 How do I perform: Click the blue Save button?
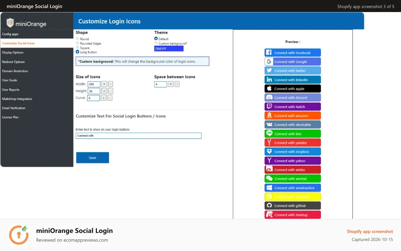[93, 158]
